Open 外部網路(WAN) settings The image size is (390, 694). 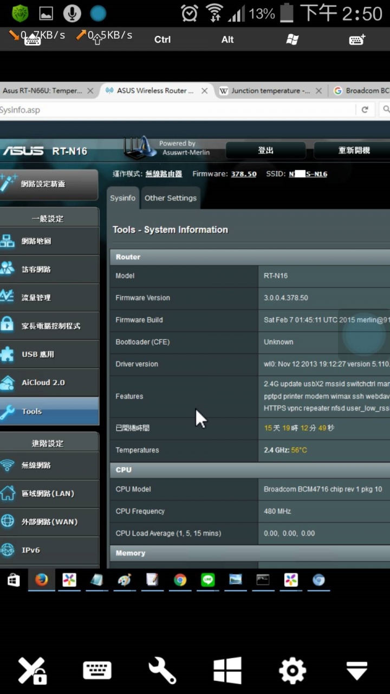(x=49, y=521)
